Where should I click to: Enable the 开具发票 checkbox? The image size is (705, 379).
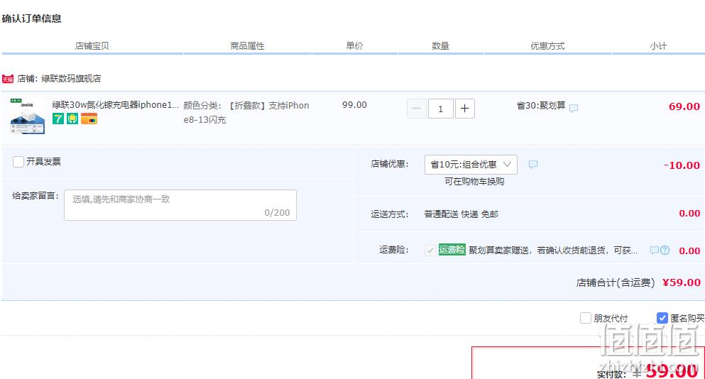tap(18, 162)
